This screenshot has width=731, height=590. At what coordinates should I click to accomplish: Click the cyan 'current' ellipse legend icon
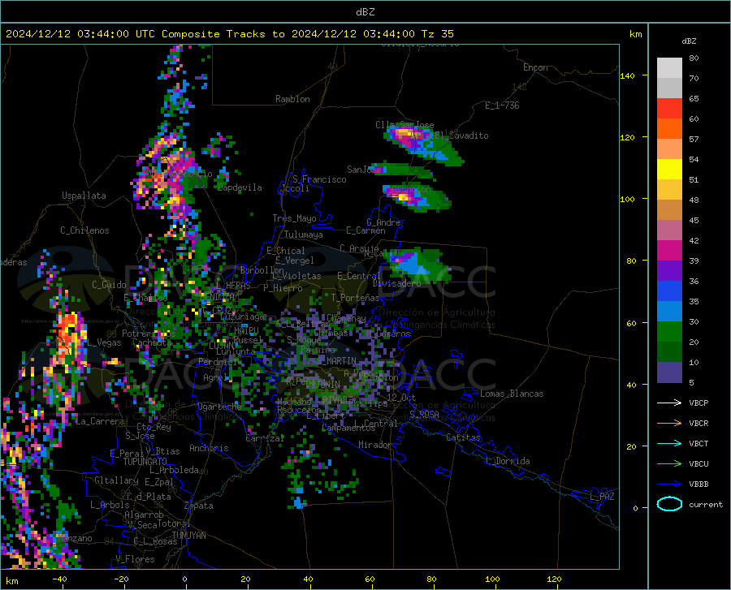pyautogui.click(x=669, y=504)
